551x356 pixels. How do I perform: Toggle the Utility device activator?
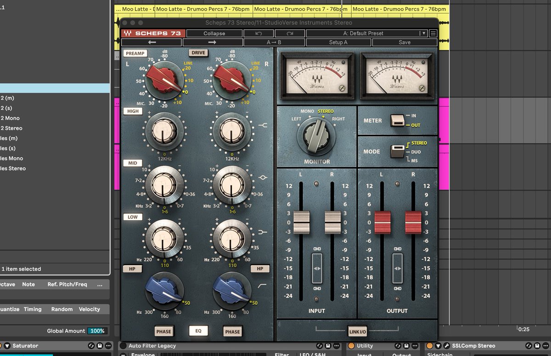coord(351,346)
